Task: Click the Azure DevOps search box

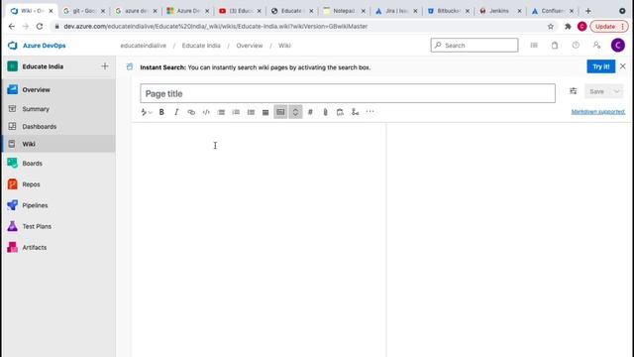Action: click(475, 46)
